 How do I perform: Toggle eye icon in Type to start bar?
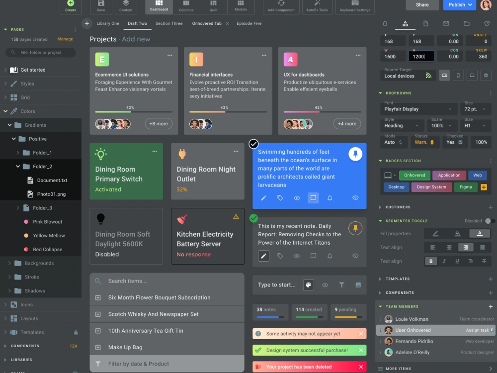(x=325, y=285)
